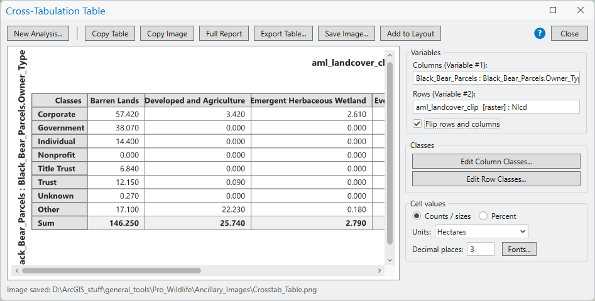595x301 pixels.
Task: Select the Nonprofit row label
Action: tap(60, 156)
